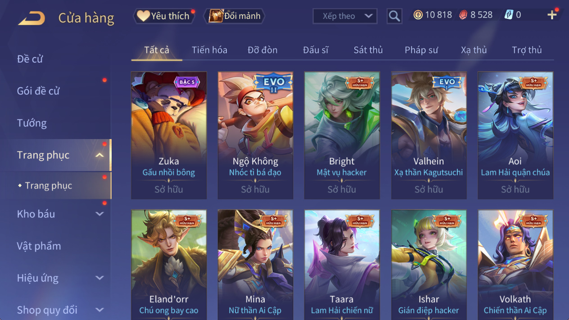Open Yêu thích heart favorites
The height and width of the screenshot is (320, 569).
tap(164, 16)
